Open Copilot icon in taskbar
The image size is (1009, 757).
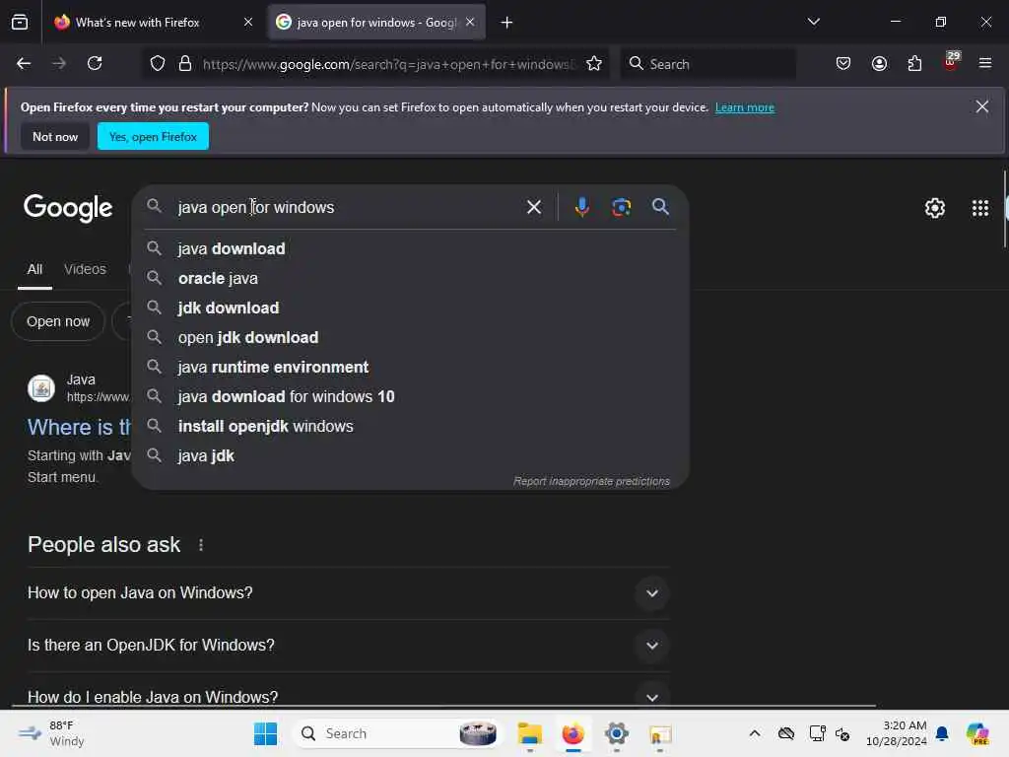coord(977,733)
